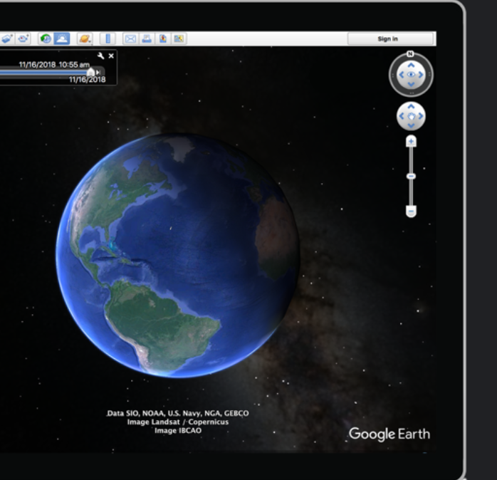
Task: Open time slider options wrench icon
Action: 101,56
